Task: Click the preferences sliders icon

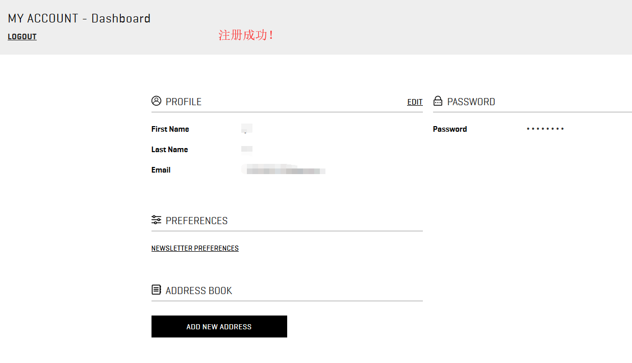Action: (x=156, y=220)
